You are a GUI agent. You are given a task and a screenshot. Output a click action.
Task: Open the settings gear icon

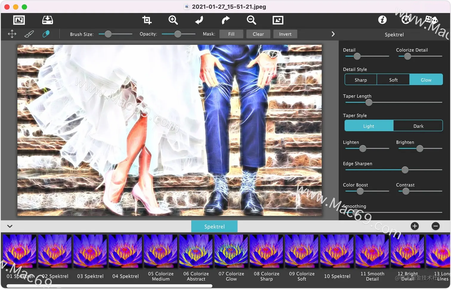[x=406, y=20]
